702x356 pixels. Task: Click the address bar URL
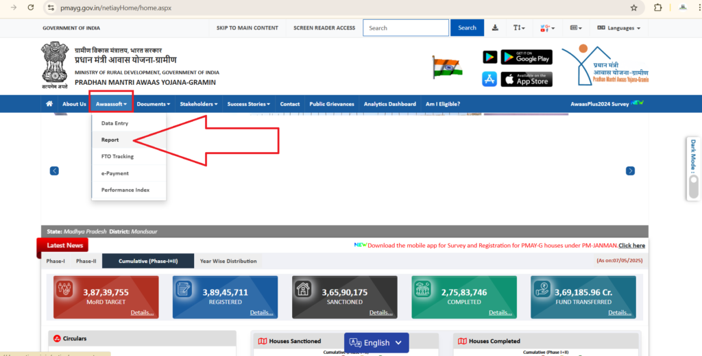(x=116, y=8)
